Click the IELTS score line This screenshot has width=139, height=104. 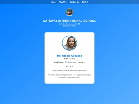click(69, 67)
